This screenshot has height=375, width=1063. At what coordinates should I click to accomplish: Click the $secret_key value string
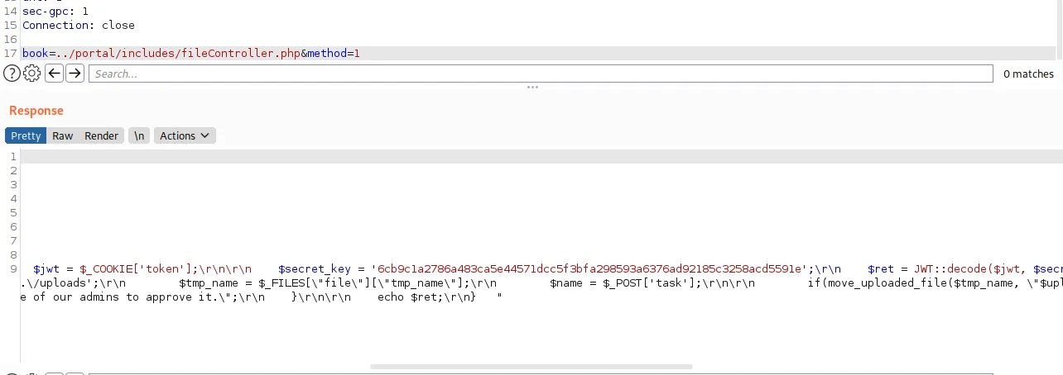[x=589, y=268]
